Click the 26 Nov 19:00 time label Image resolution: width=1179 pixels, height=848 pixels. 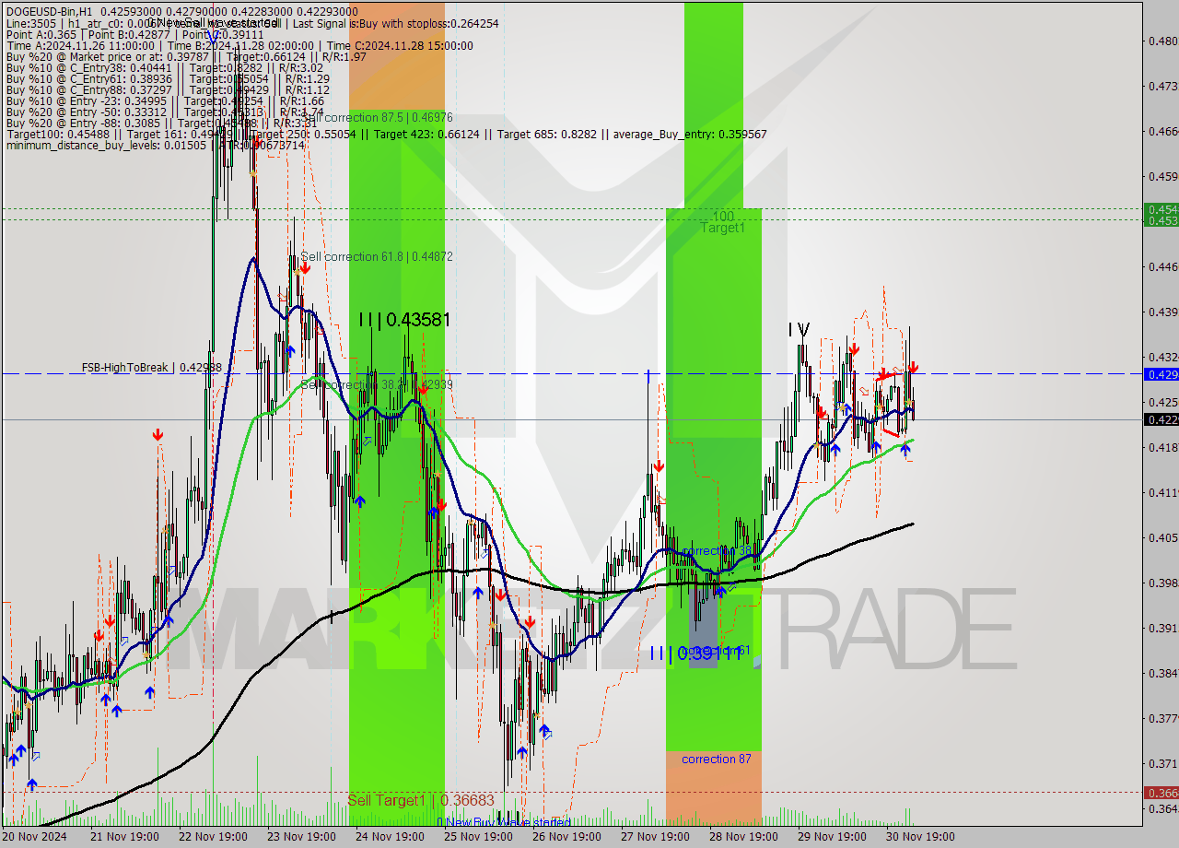(x=566, y=837)
